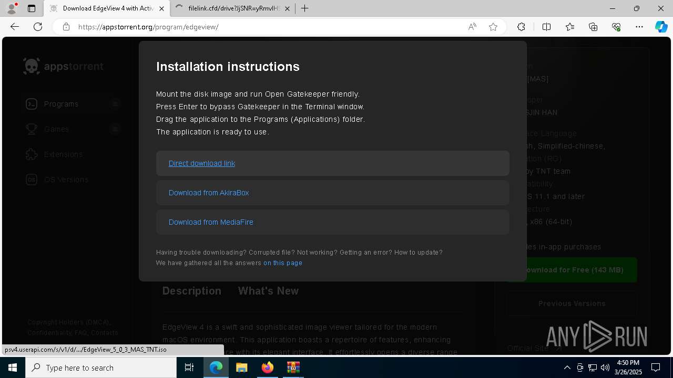Switch to Download EdgeView 4 tab
Viewport: 673px width, 378px height.
(107, 8)
